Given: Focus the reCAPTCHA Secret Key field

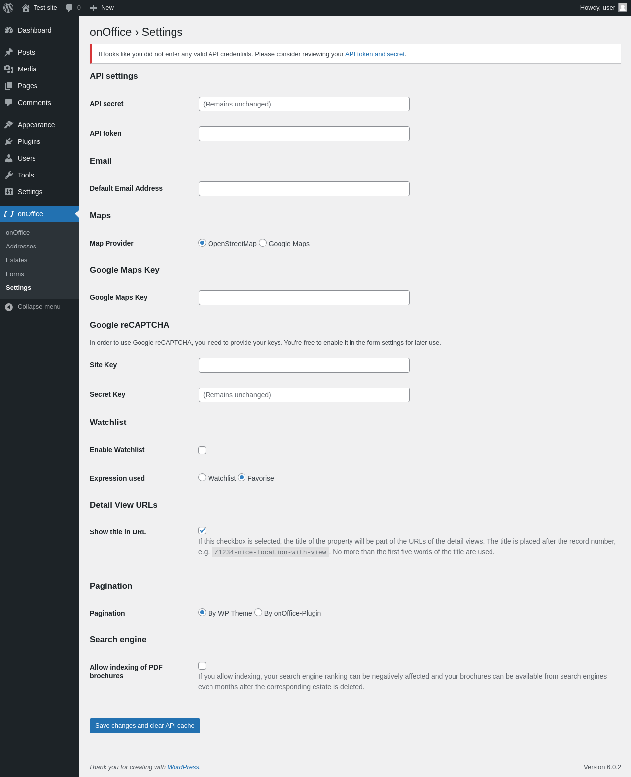Looking at the screenshot, I should tap(304, 395).
